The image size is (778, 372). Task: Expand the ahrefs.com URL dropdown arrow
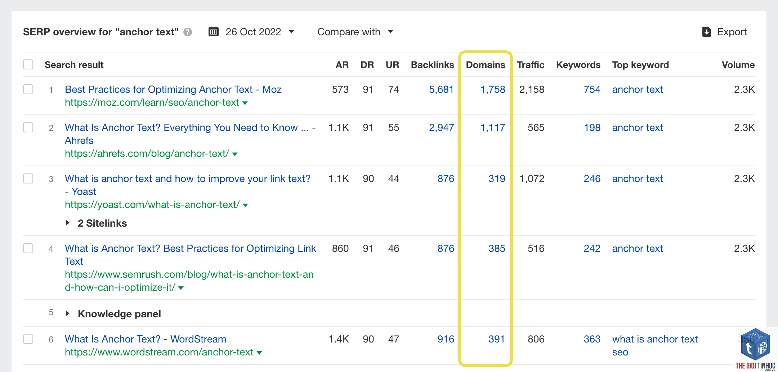(235, 154)
